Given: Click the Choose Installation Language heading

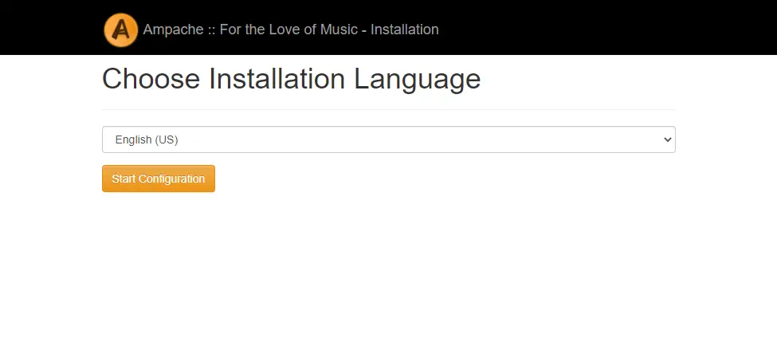Looking at the screenshot, I should coord(292,79).
